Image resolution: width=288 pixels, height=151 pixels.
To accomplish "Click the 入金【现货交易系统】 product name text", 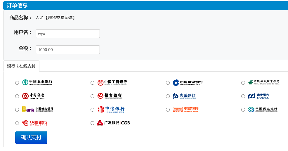I will pos(55,18).
